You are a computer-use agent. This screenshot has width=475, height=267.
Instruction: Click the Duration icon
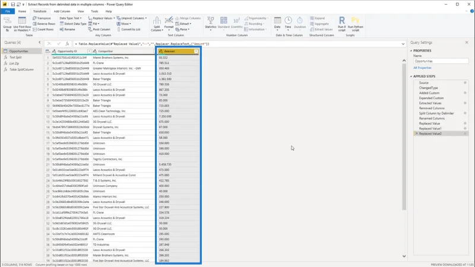pyautogui.click(x=300, y=23)
